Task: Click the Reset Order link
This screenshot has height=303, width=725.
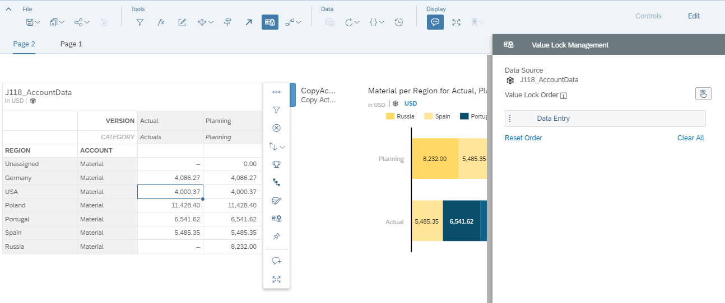Action: click(523, 138)
